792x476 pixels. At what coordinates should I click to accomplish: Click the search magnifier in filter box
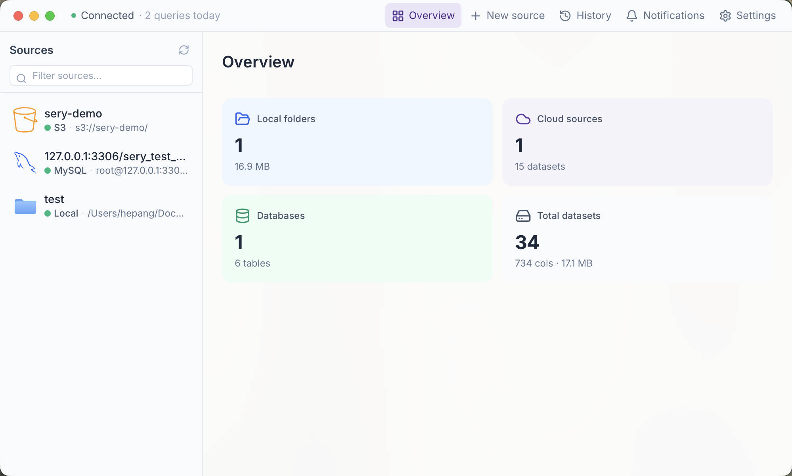point(21,78)
